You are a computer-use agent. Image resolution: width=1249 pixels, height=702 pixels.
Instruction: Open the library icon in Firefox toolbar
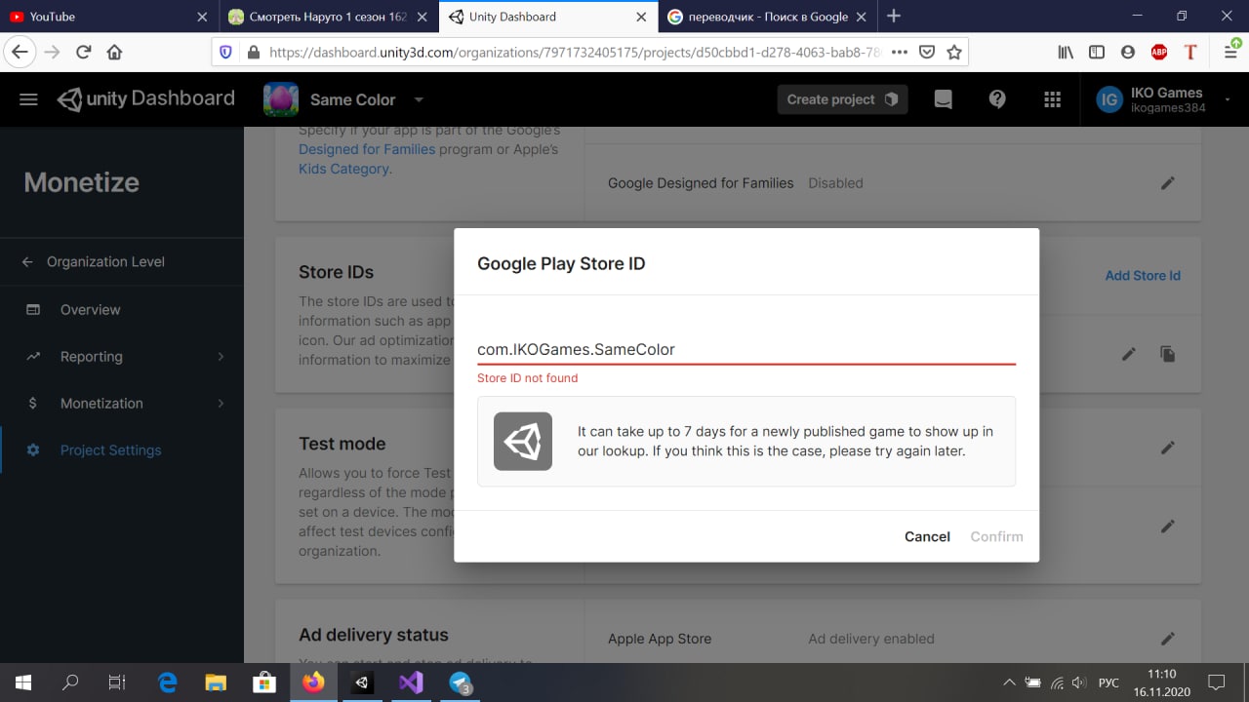coord(1066,52)
